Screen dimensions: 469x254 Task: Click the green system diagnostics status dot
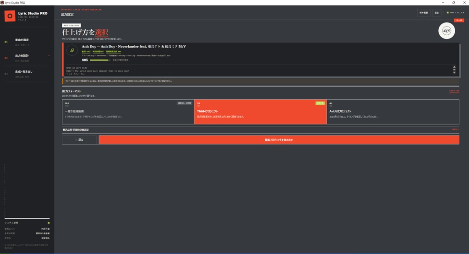tap(49, 223)
